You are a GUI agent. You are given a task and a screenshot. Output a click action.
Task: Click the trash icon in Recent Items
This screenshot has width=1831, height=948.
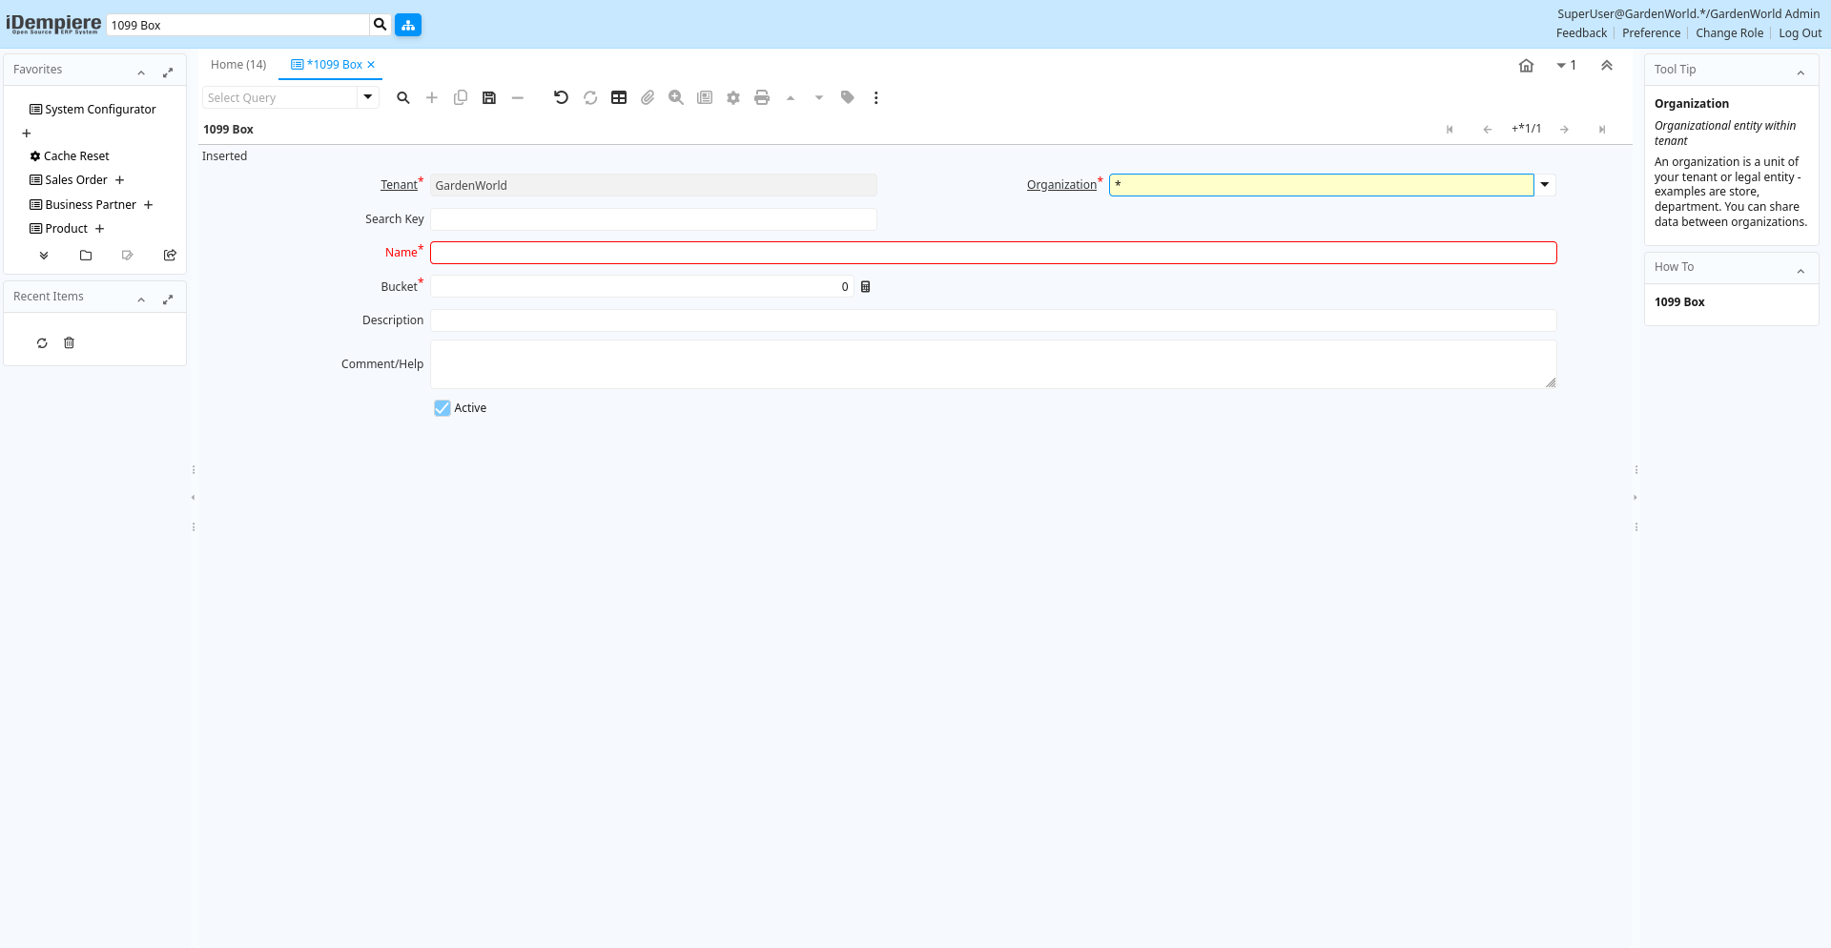pyautogui.click(x=69, y=343)
